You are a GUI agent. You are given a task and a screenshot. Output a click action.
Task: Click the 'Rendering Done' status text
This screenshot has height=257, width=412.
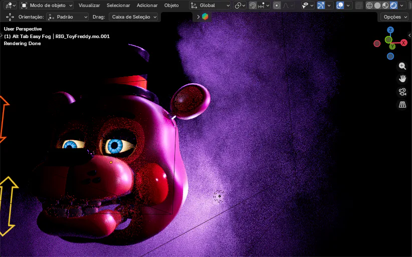point(22,44)
